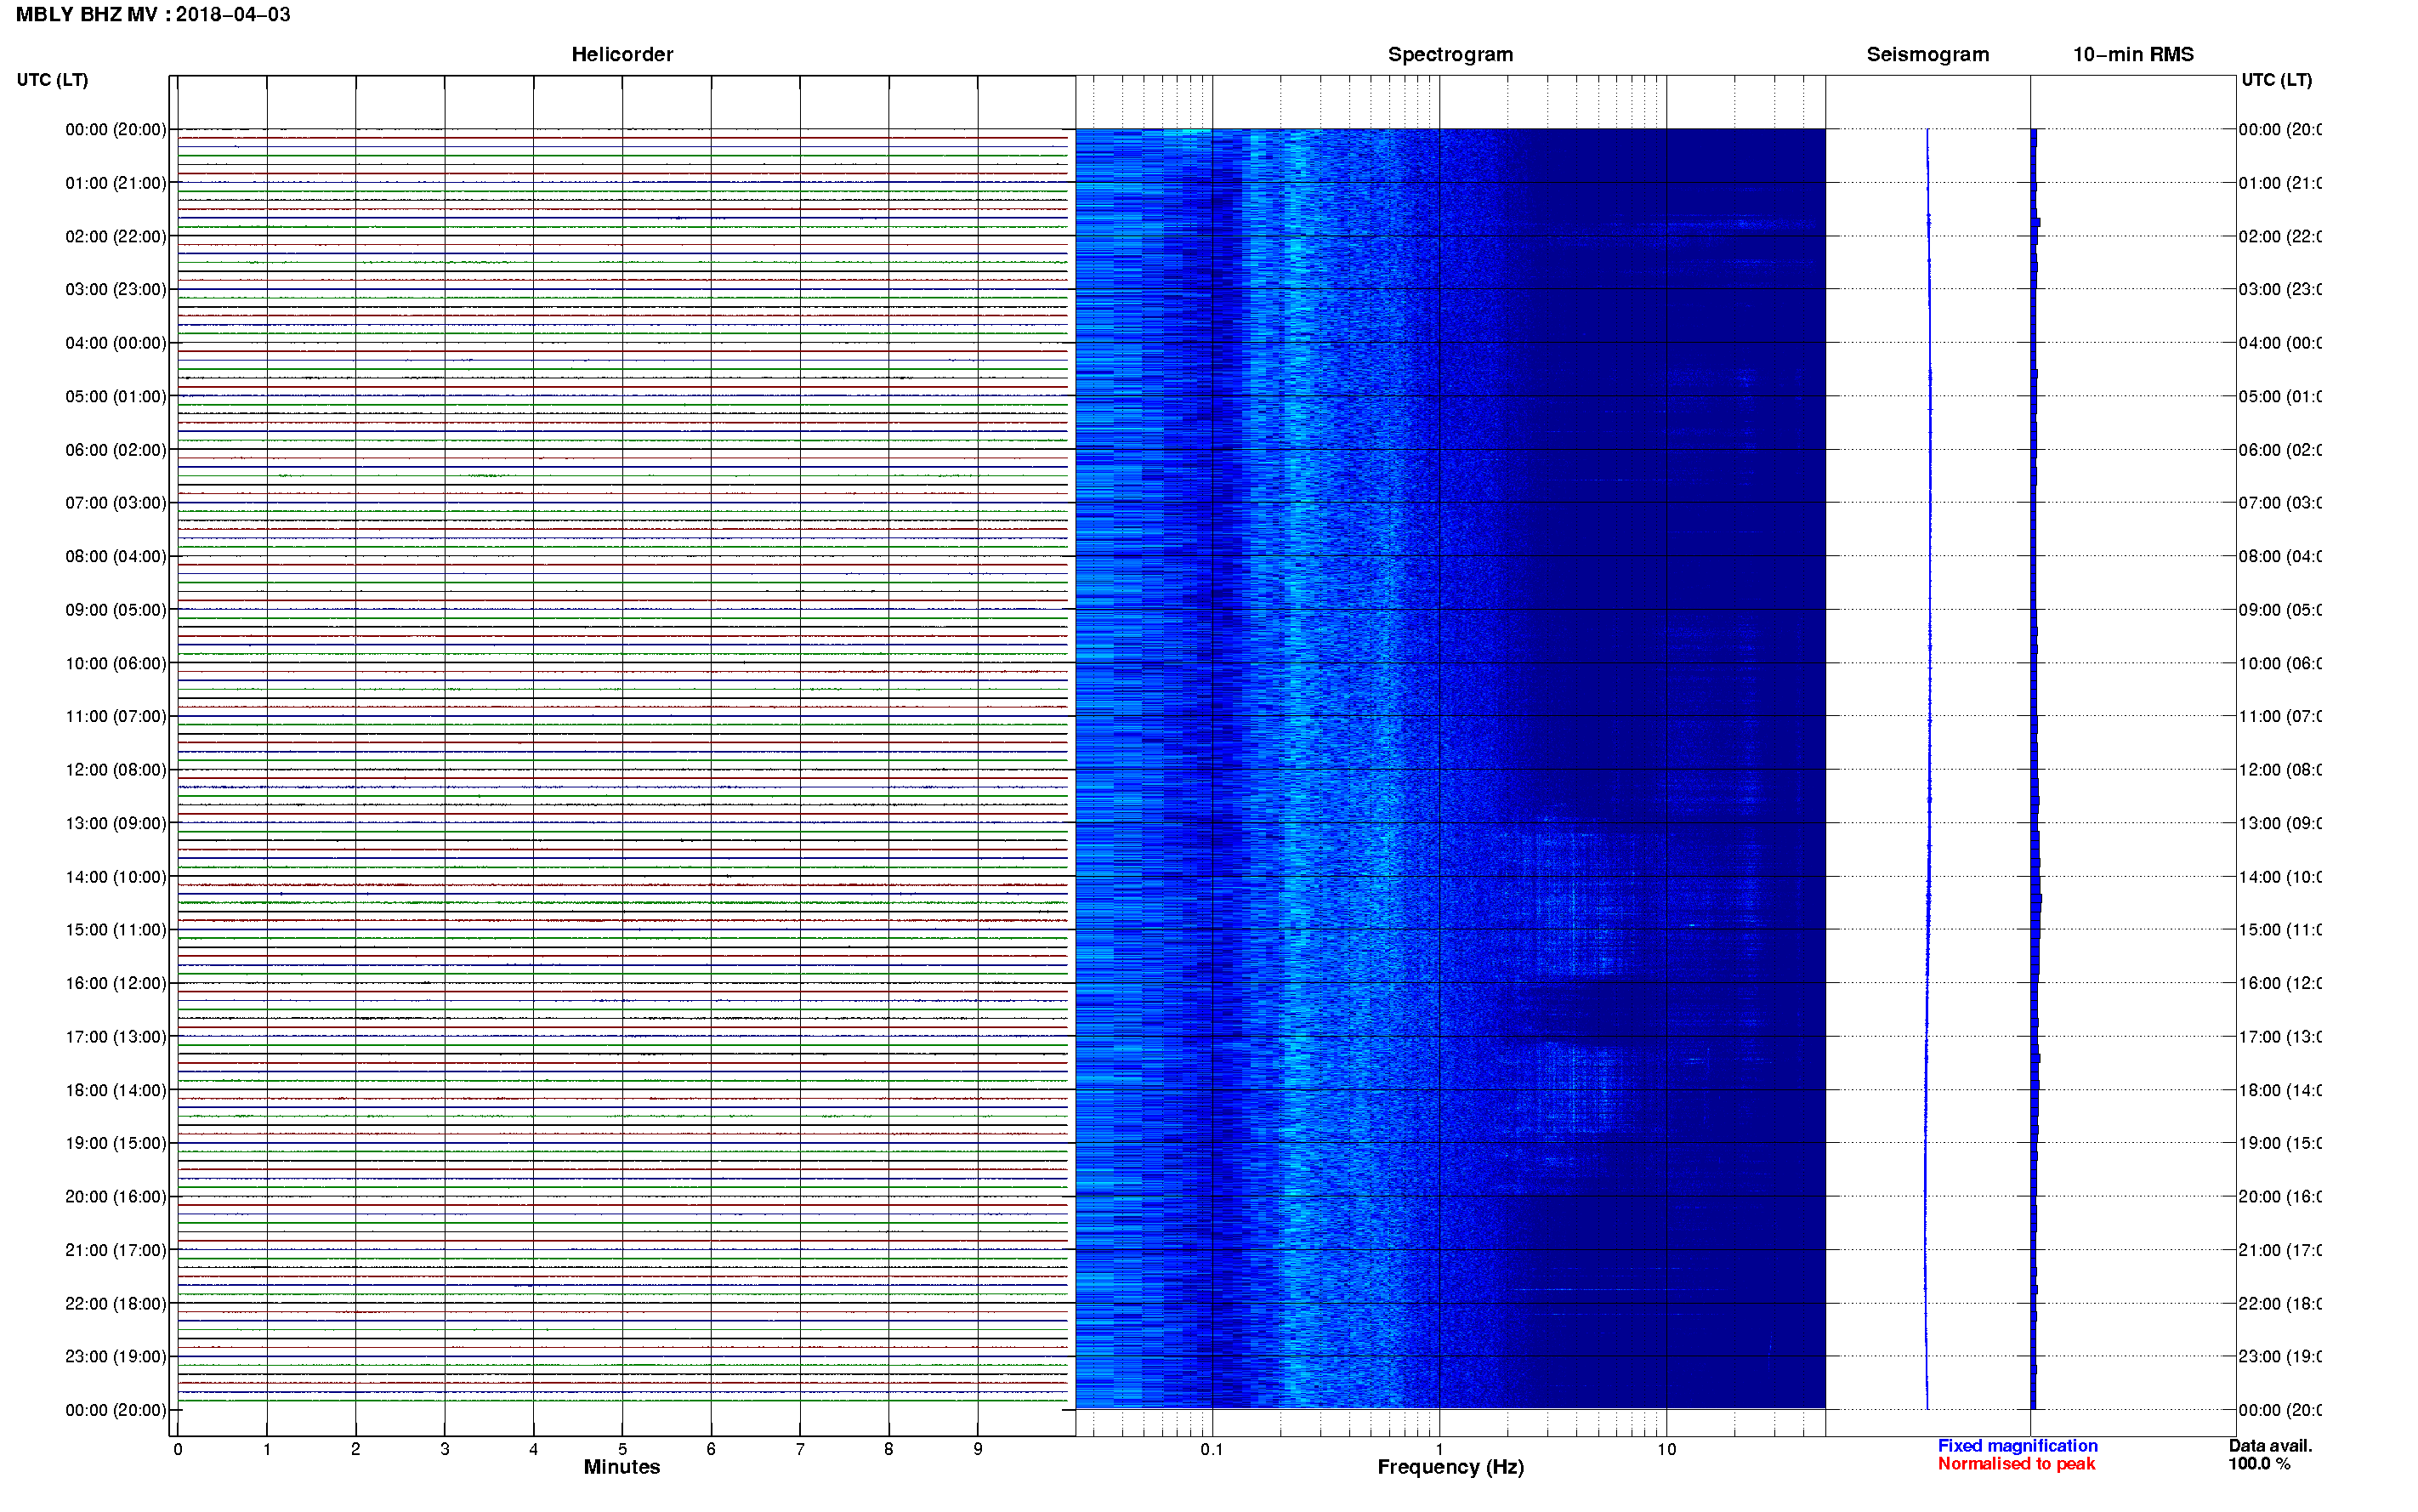2418x1512 pixels.
Task: Click the right-side time label at 07:00
Action: pyautogui.click(x=2280, y=503)
